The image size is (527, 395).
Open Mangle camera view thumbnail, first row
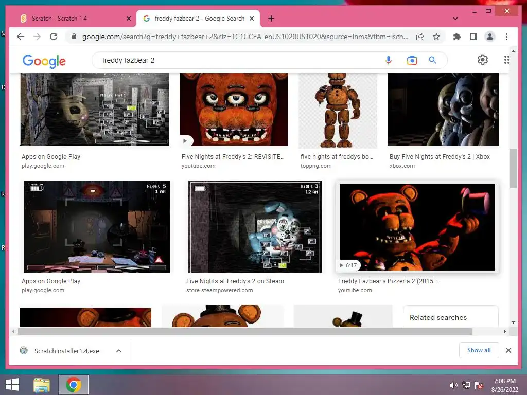click(95, 110)
